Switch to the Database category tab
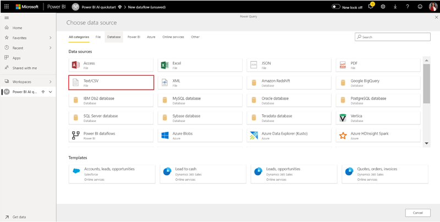Viewport: 440px width, 222px height. (x=114, y=37)
